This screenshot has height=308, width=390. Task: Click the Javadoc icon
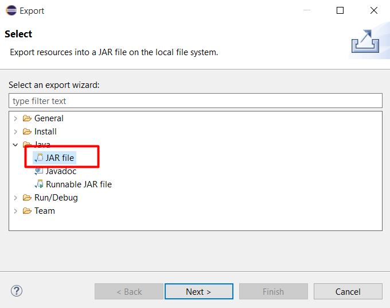pos(39,171)
